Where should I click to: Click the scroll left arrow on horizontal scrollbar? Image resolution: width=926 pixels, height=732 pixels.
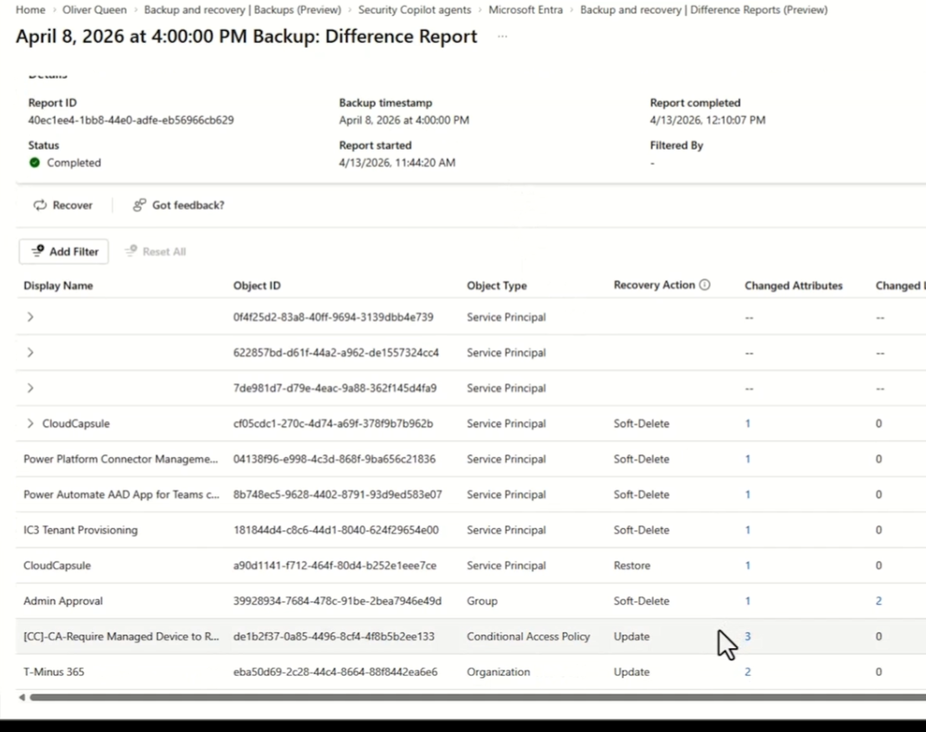(22, 697)
